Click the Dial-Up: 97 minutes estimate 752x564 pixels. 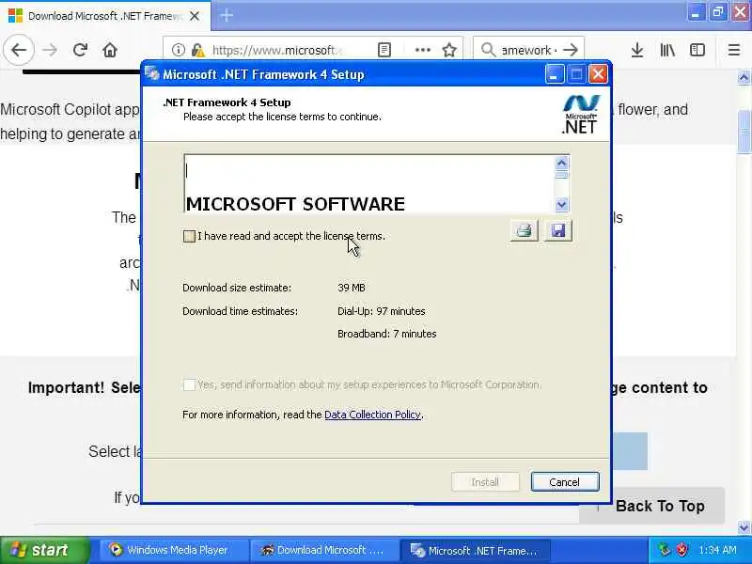(x=382, y=311)
